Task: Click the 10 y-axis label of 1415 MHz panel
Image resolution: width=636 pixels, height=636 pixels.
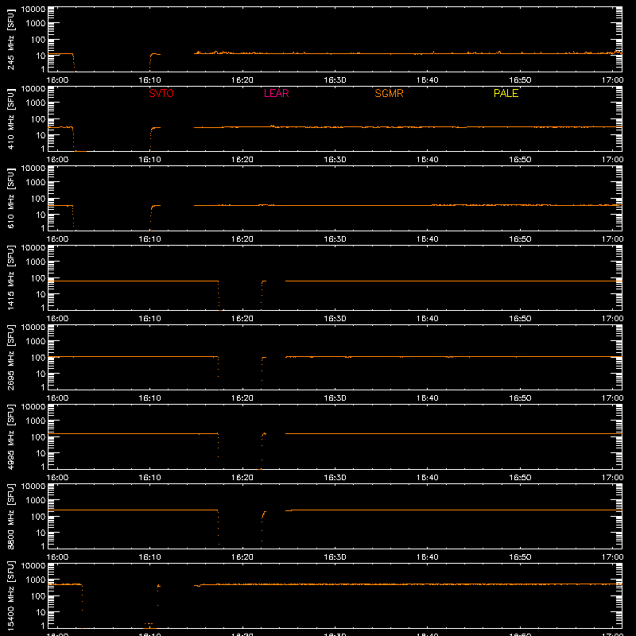Action: [x=41, y=294]
